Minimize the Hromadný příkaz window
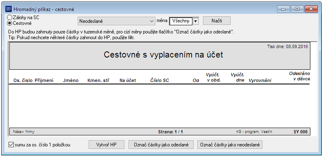The width and height of the screenshot is (323, 157). (284, 9)
